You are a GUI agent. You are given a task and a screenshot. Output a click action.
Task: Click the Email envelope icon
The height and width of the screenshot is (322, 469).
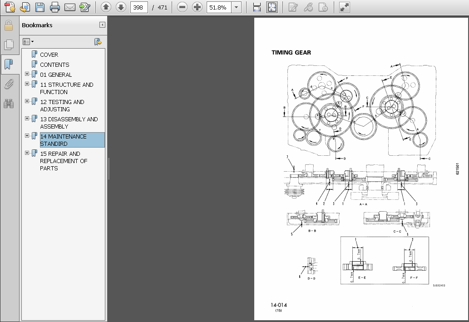pos(70,7)
